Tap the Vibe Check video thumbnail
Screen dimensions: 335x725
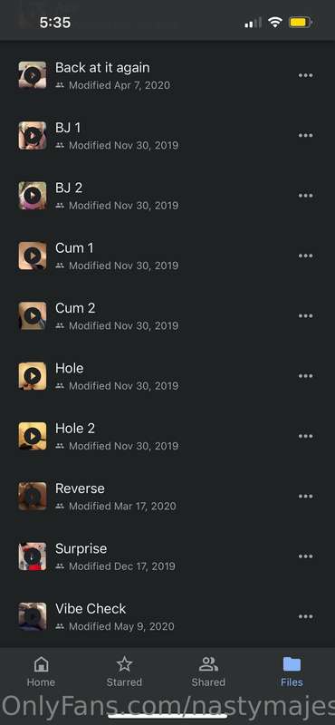coord(33,616)
